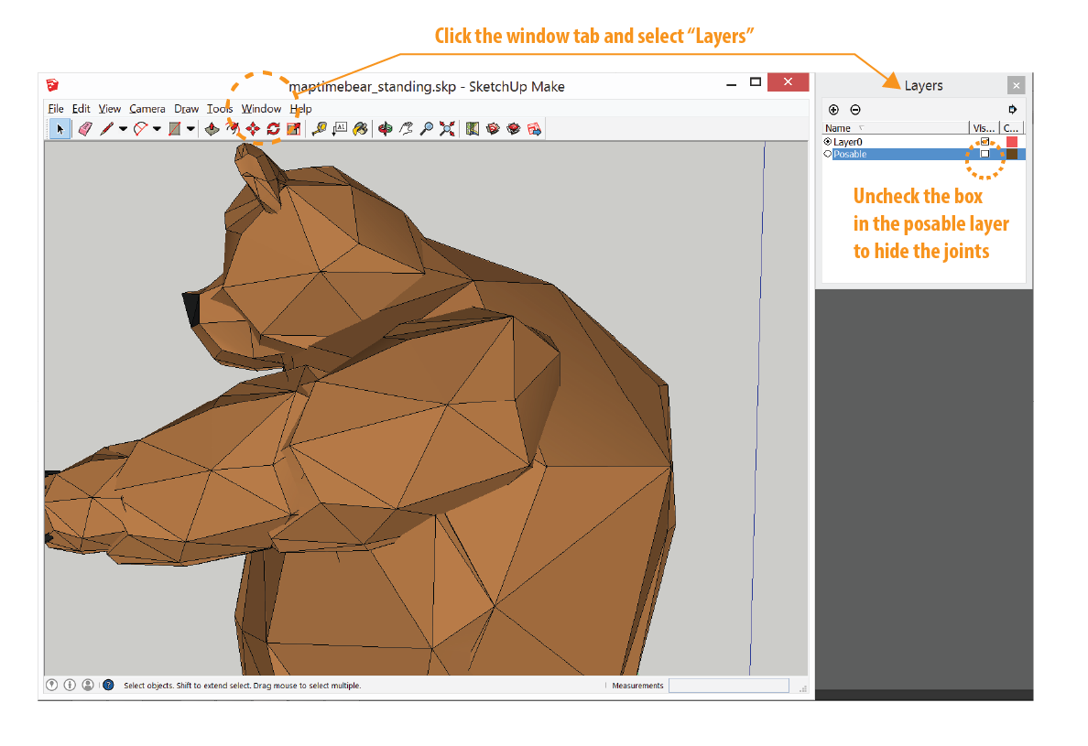Open the Draw menu

pyautogui.click(x=187, y=109)
